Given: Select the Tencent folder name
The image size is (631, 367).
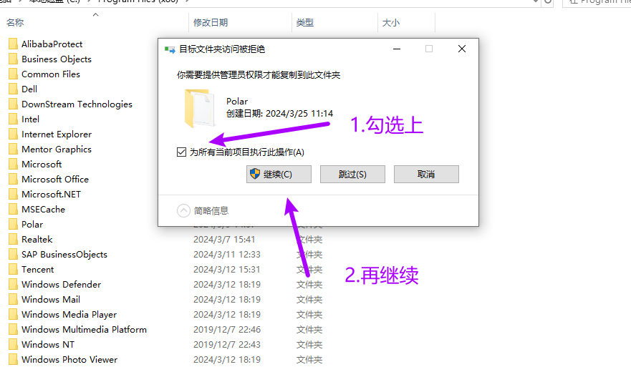Looking at the screenshot, I should [x=38, y=269].
